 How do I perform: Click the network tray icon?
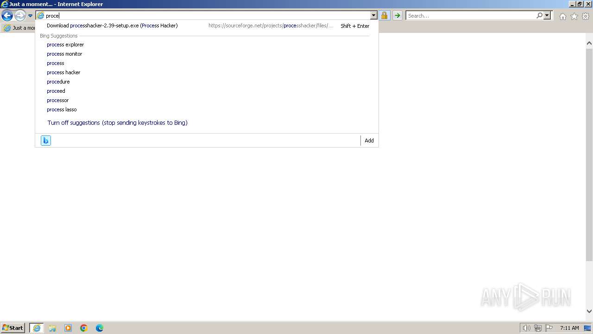538,328
